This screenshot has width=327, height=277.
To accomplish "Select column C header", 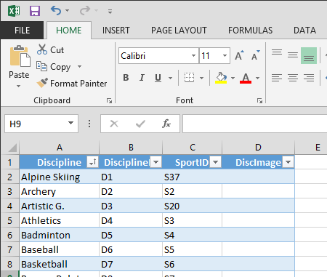I will (193, 148).
